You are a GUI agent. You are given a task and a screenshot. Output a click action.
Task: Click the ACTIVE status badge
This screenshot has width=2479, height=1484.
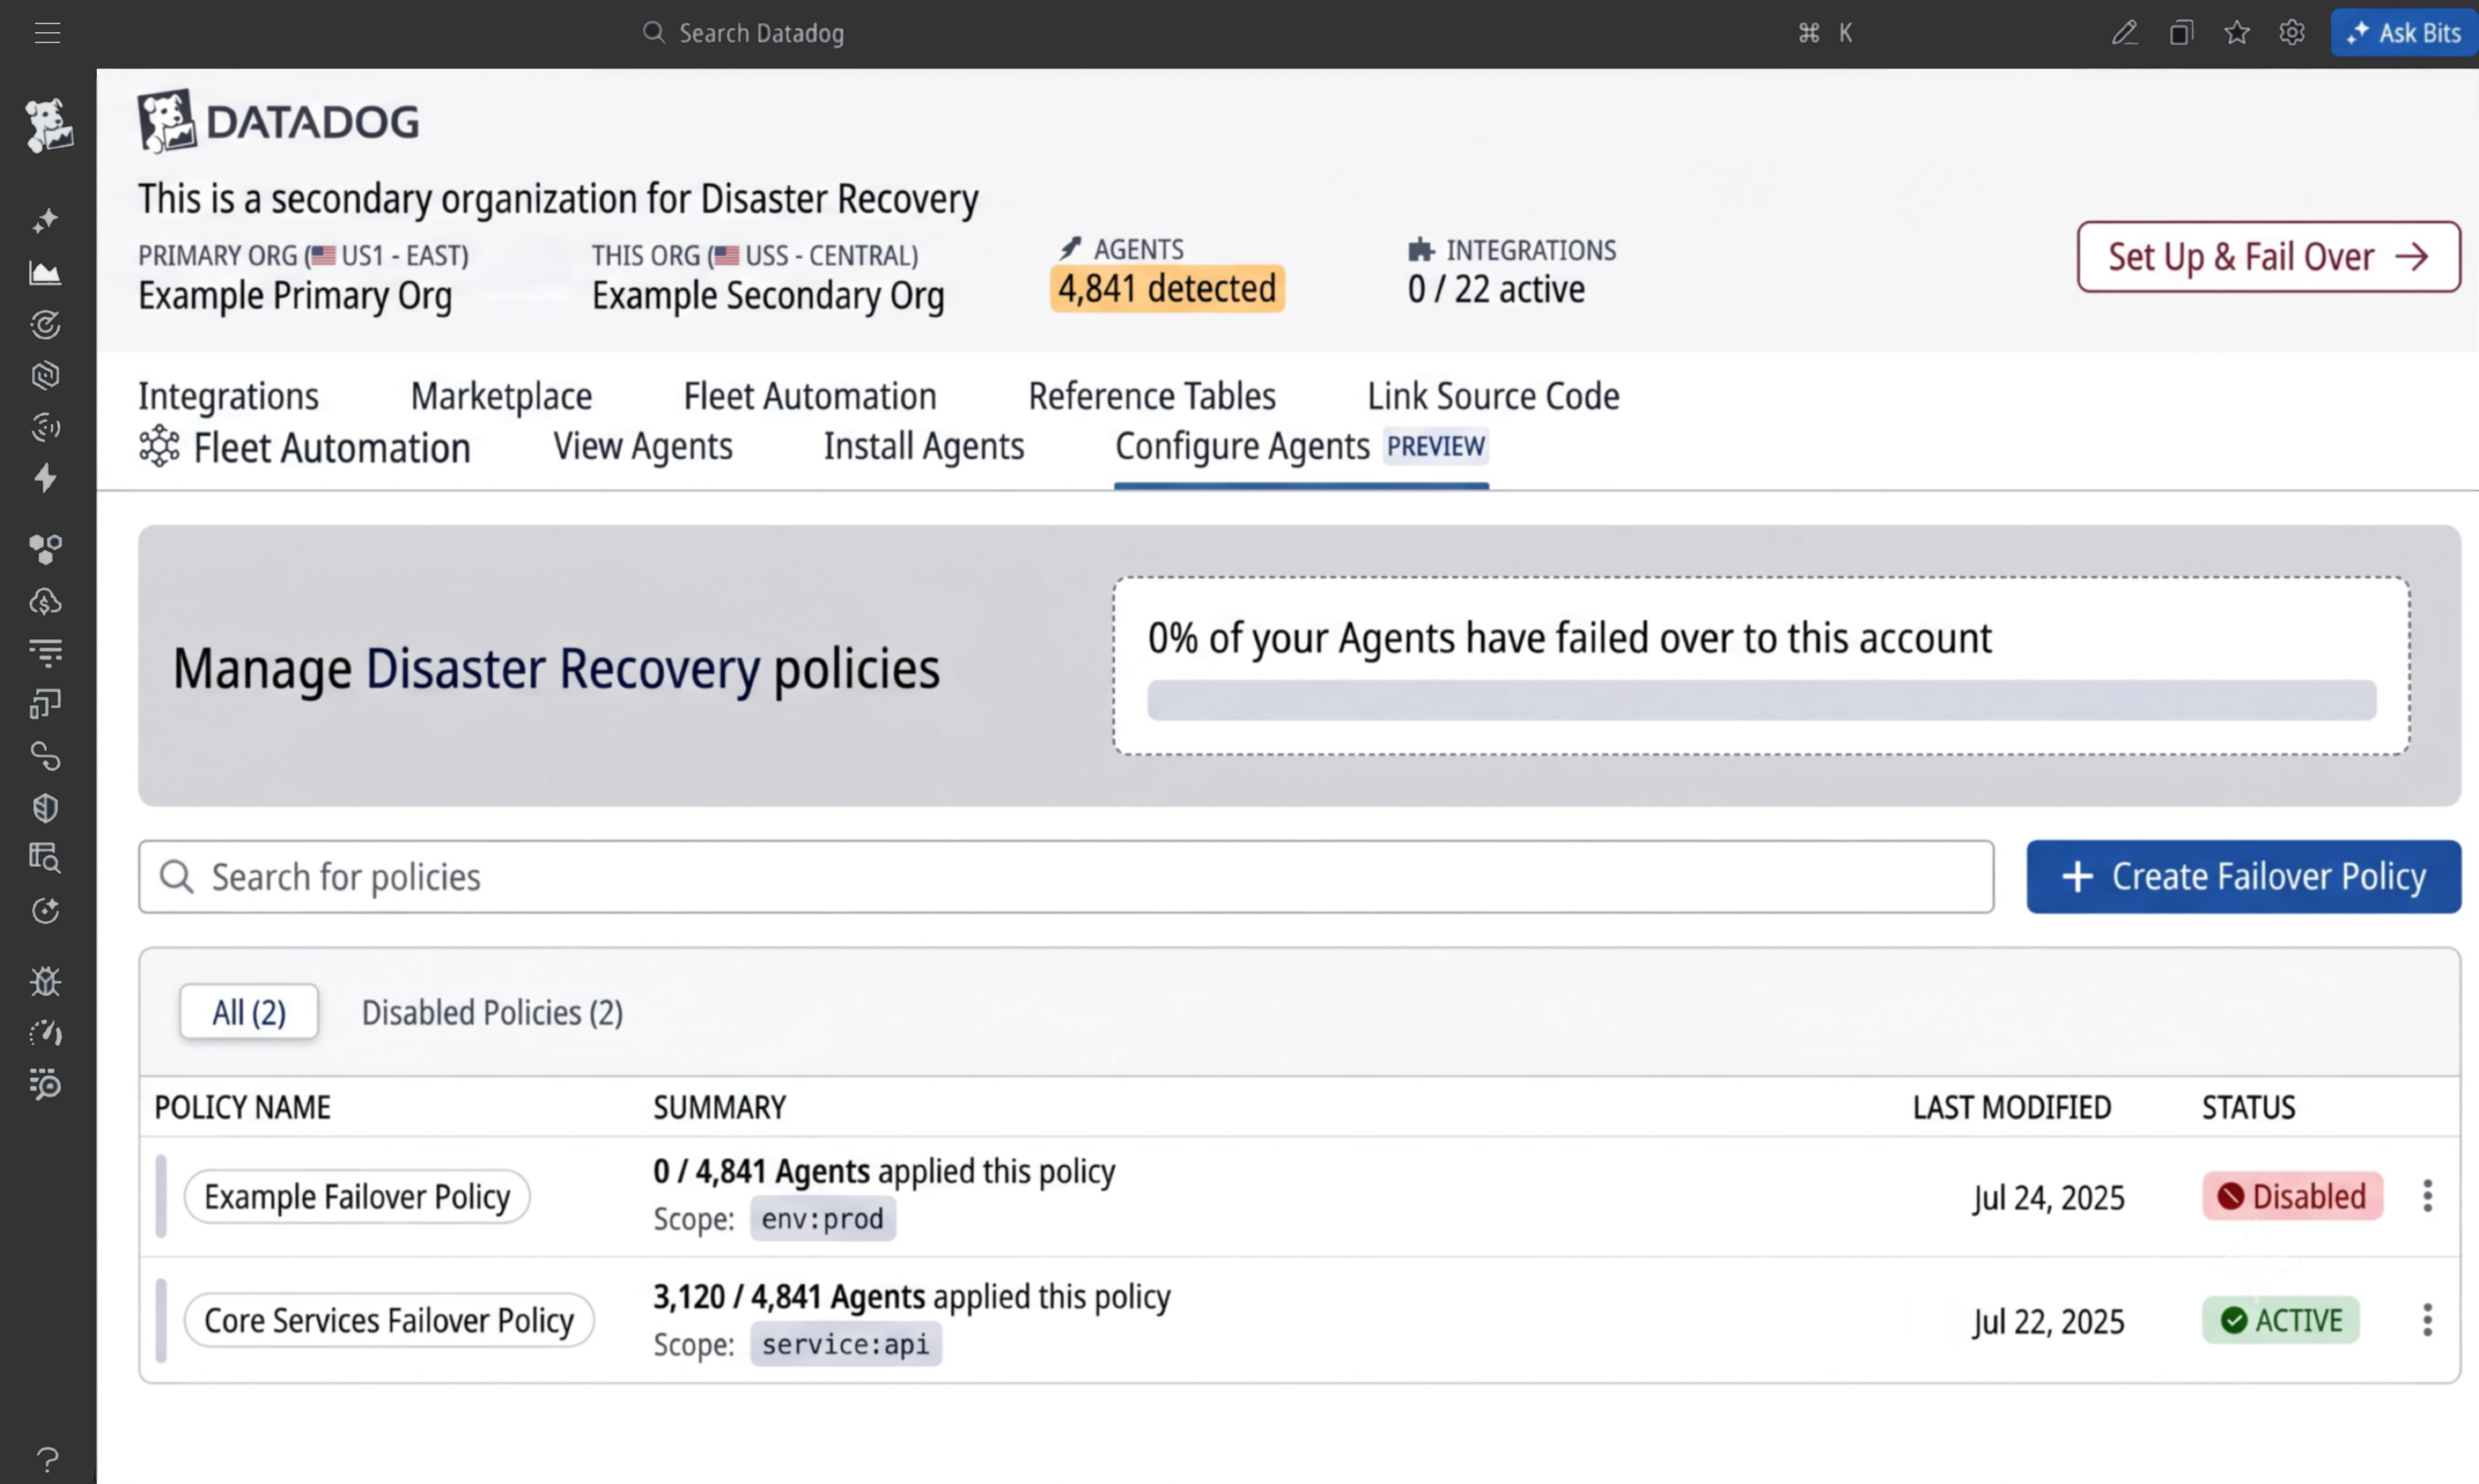[x=2280, y=1320]
